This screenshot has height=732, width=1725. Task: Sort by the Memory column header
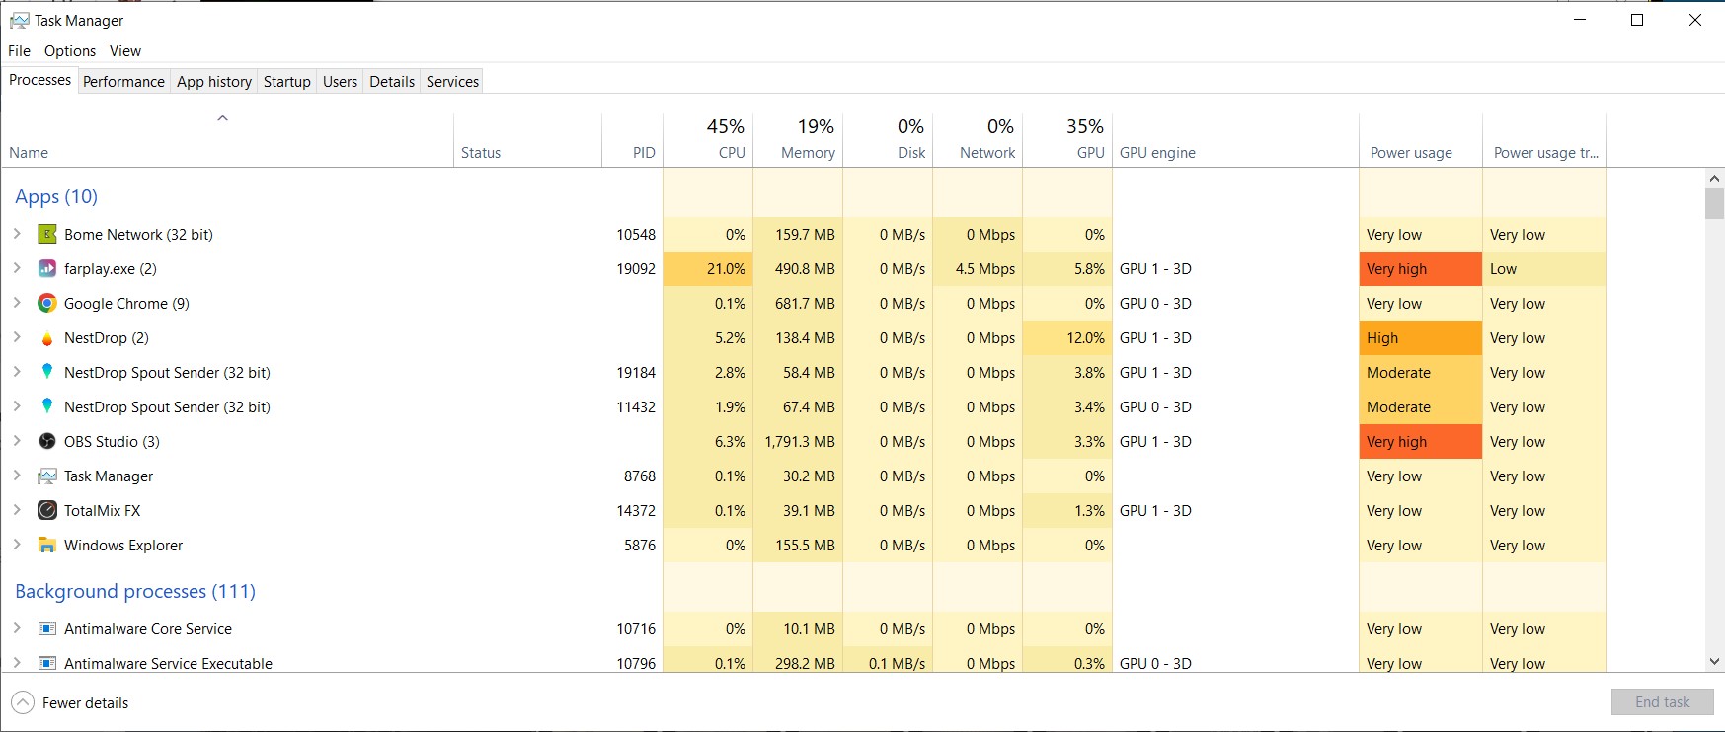coord(798,140)
